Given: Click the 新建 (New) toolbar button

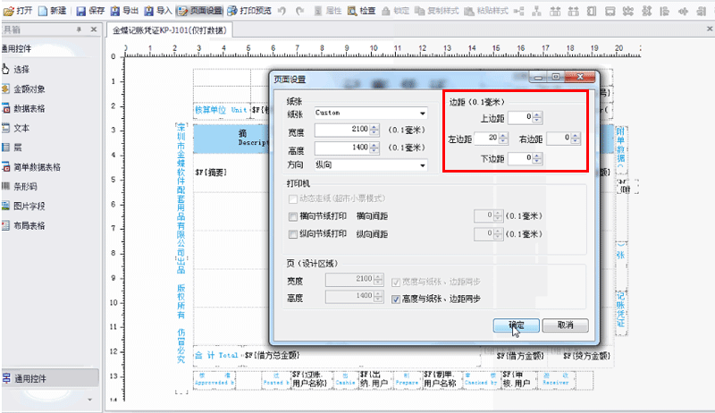Looking at the screenshot, I should point(53,11).
